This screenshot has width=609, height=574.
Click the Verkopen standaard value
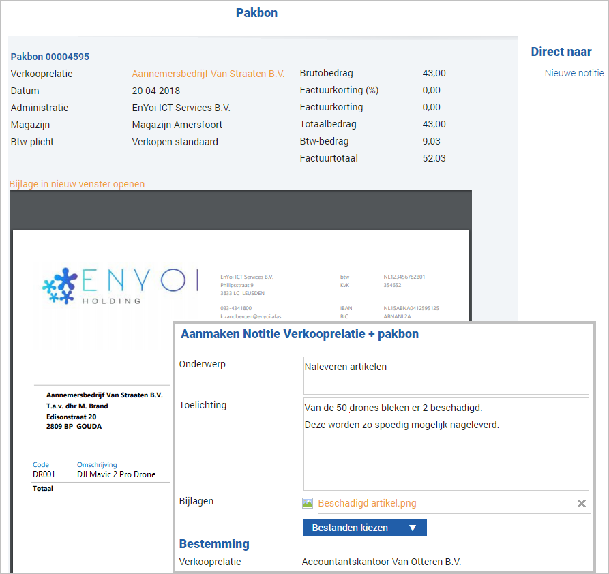click(x=175, y=142)
